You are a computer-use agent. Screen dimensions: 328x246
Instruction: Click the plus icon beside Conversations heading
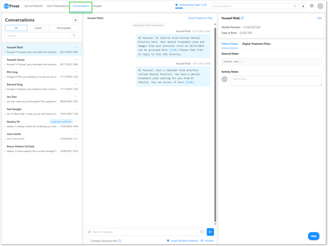(75, 20)
